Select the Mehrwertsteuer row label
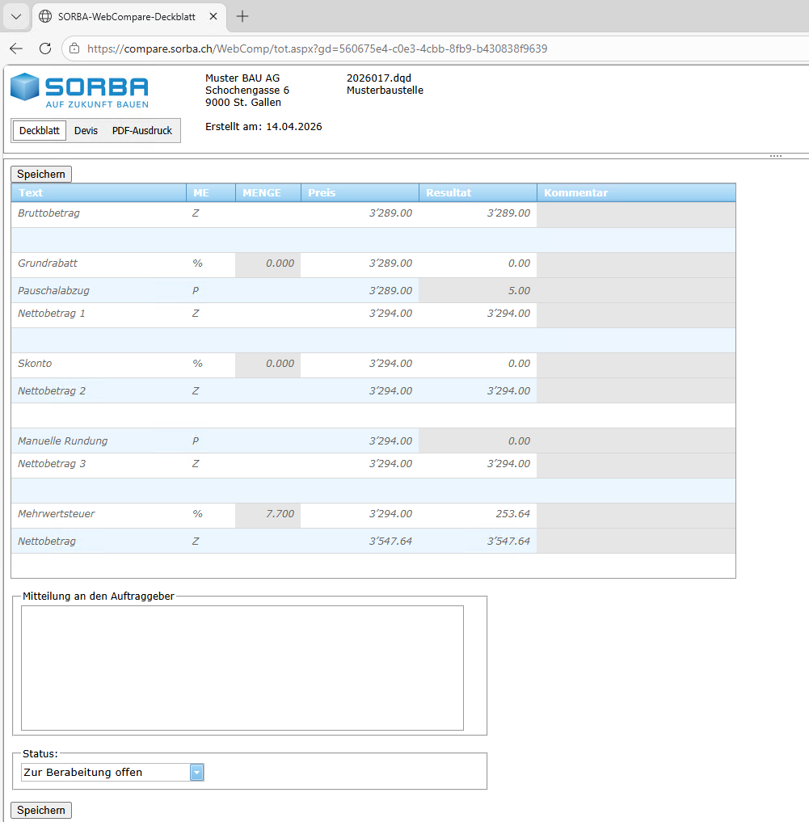Viewport: 809px width, 822px height. (56, 514)
